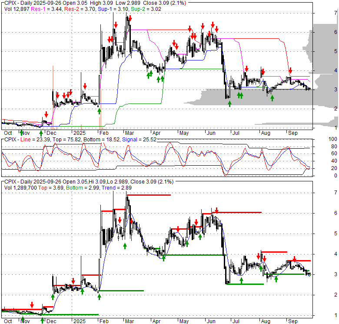Viewport: 339px width, 324px height.
Task: Click the Vol 1,289,700 text
Action: coord(20,188)
